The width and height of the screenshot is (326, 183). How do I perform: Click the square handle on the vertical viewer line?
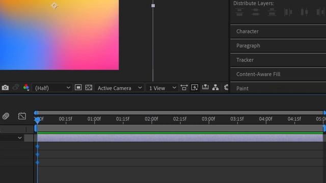[x=153, y=6]
